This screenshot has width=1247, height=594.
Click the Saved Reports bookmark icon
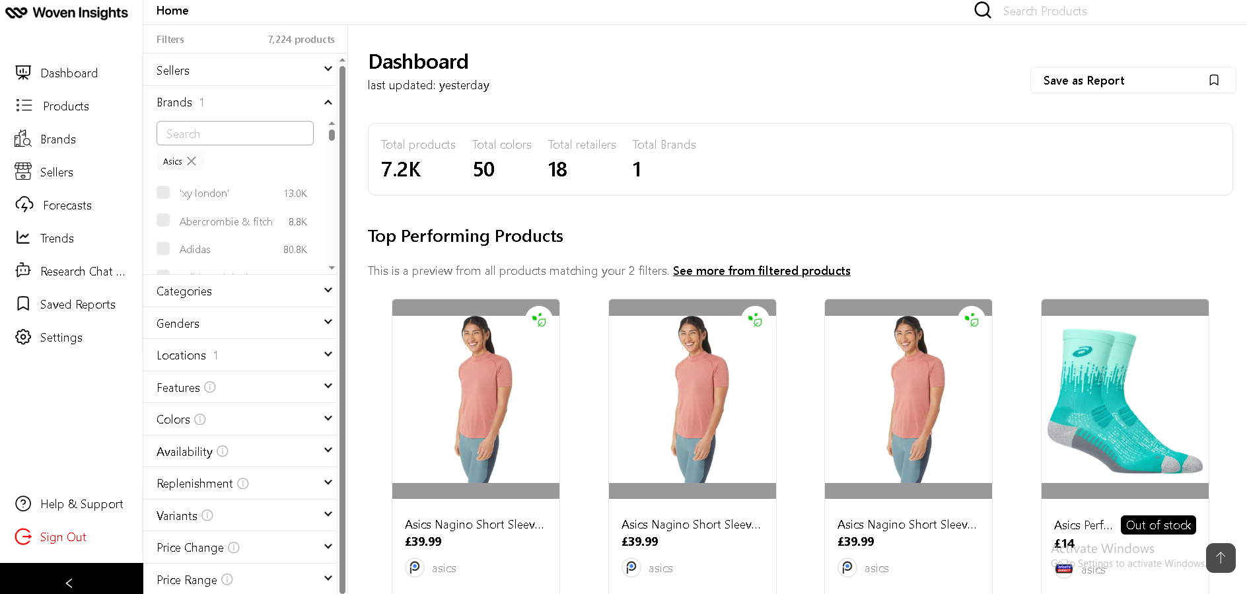pyautogui.click(x=23, y=304)
